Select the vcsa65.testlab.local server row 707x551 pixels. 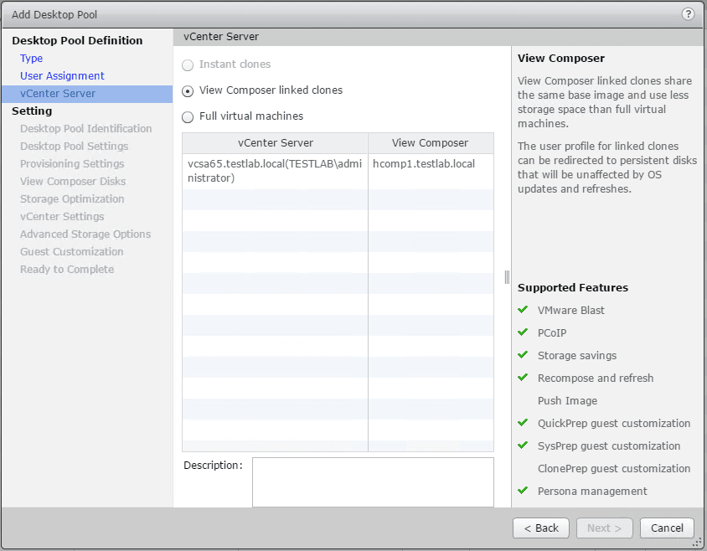(x=275, y=171)
